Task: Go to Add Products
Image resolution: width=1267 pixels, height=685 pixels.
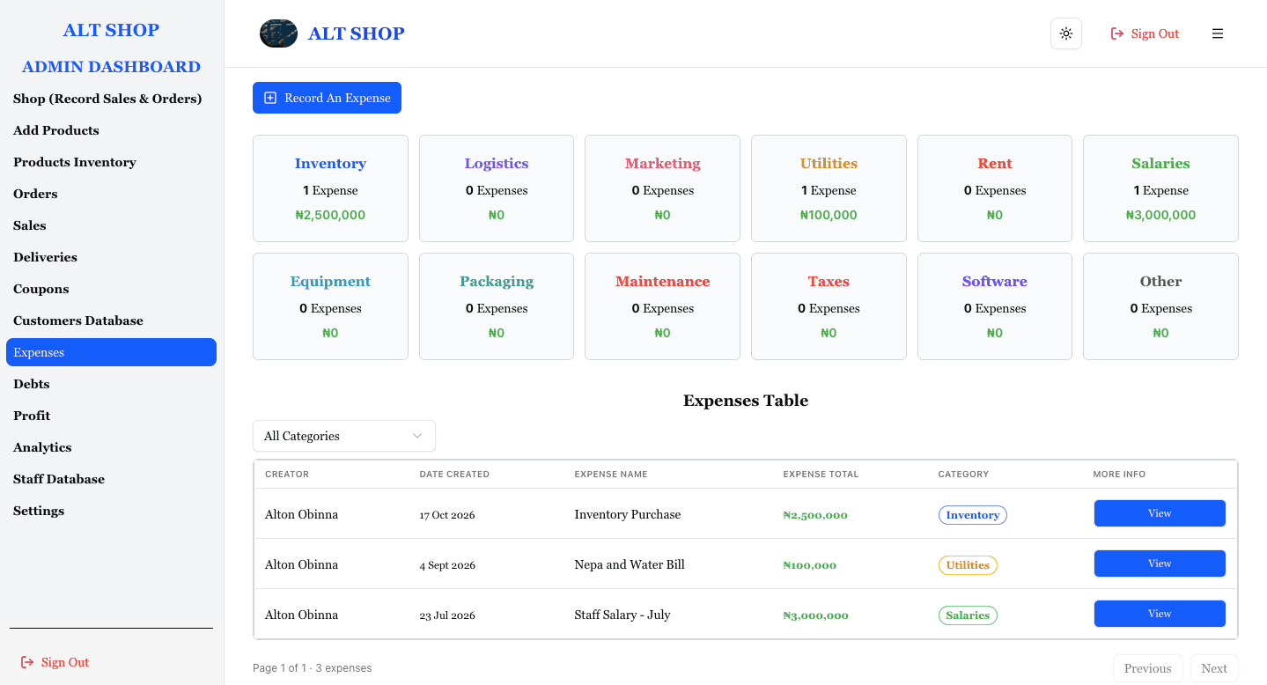Action: 56,130
